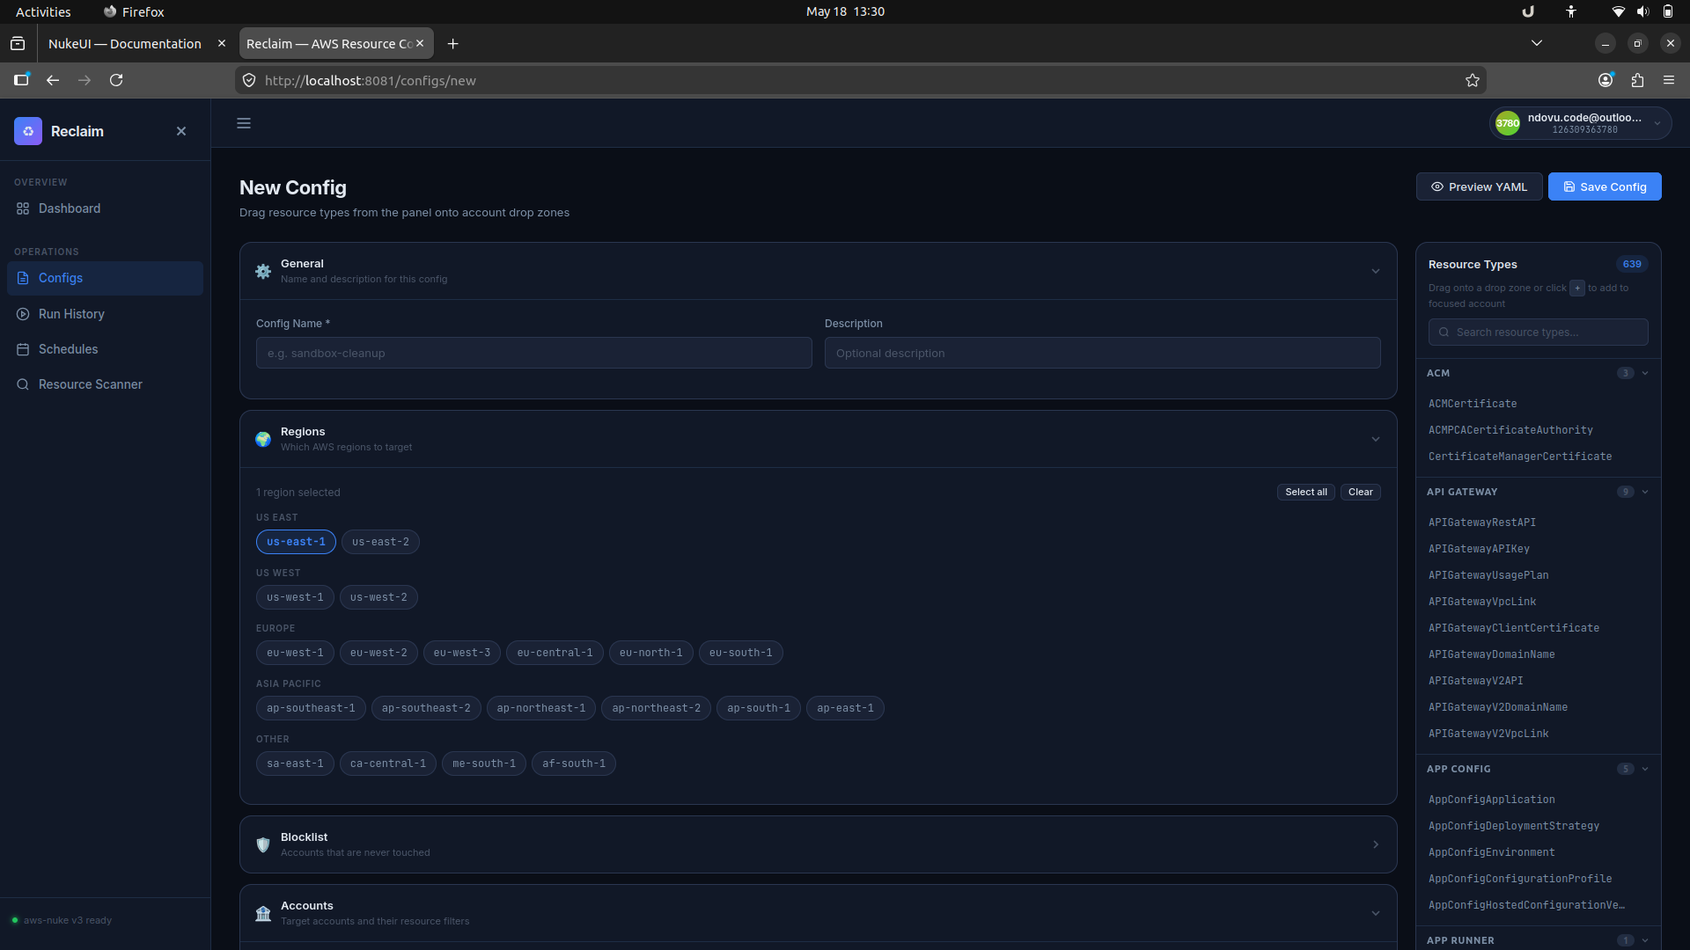Collapse the Regions section
Viewport: 1690px width, 950px height.
tap(1376, 439)
